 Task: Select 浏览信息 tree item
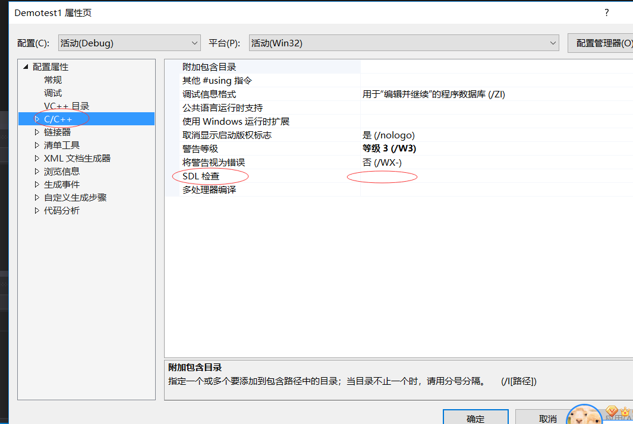point(62,172)
